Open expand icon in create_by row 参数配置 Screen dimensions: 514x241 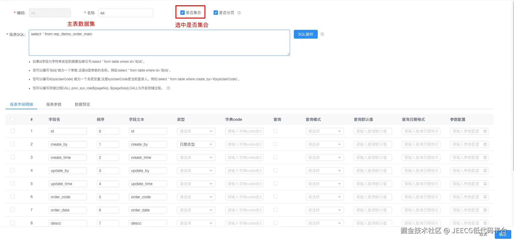tap(485, 144)
